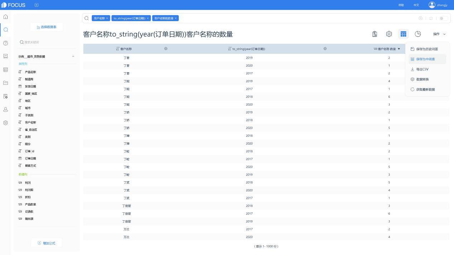Image resolution: width=454 pixels, height=255 pixels.
Task: Remove the 客户名称 search chip
Action: pos(107,18)
